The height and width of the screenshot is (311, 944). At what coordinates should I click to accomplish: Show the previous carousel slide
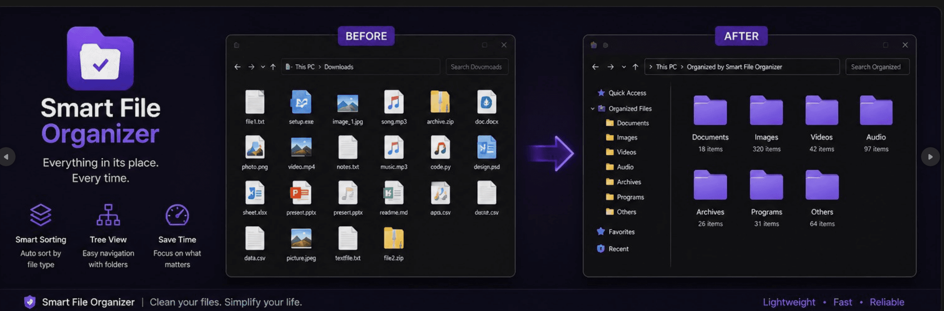click(x=7, y=157)
